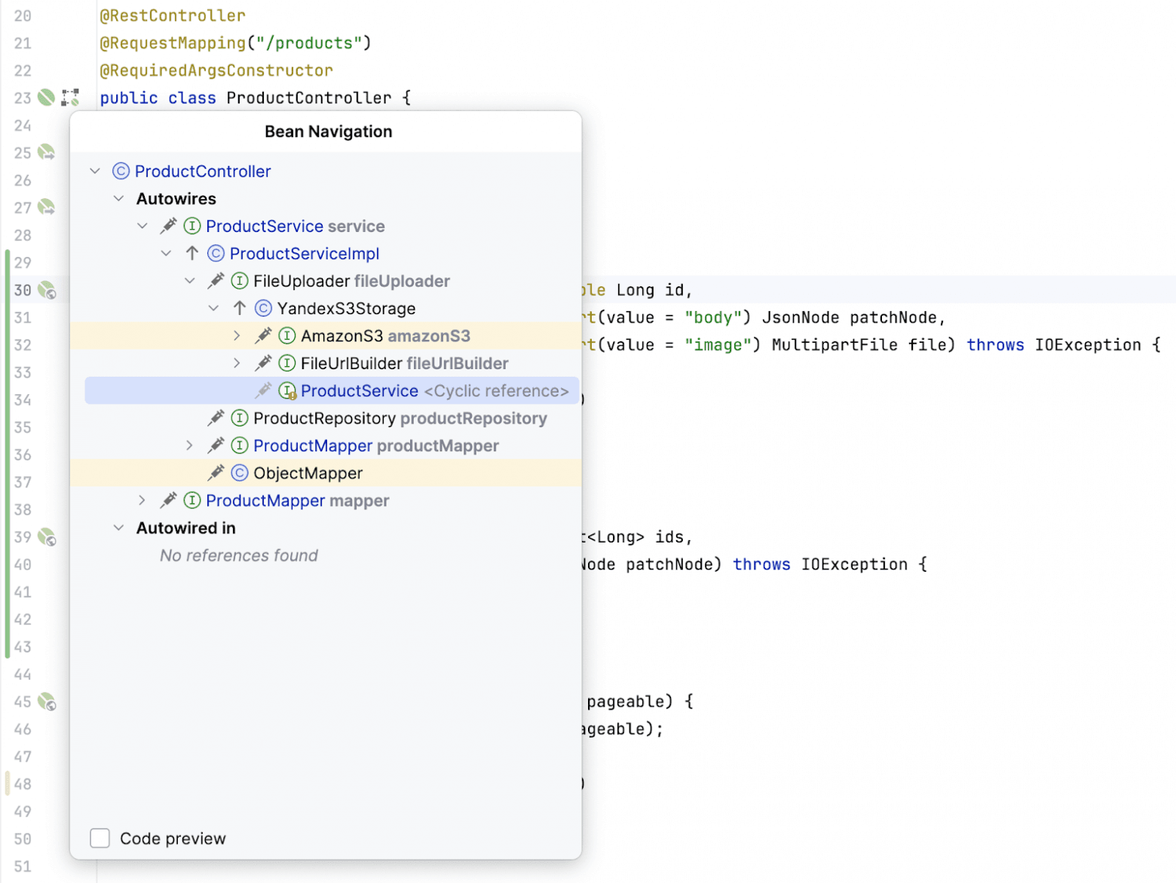Click Spring gutter icon on line 27
Screen dimensions: 1176x883
point(47,207)
